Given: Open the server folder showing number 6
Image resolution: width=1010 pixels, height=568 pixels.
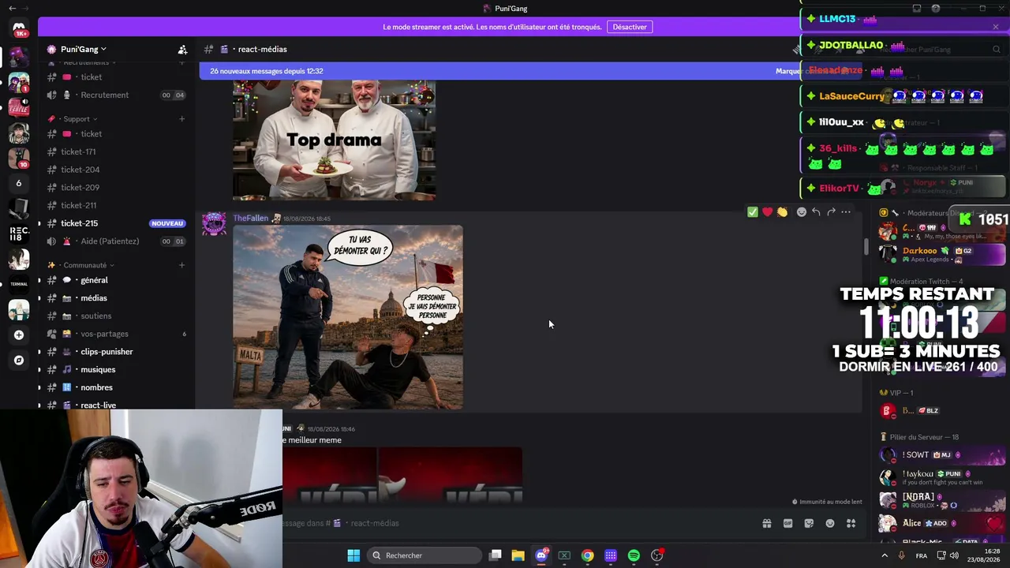Looking at the screenshot, I should (x=19, y=183).
